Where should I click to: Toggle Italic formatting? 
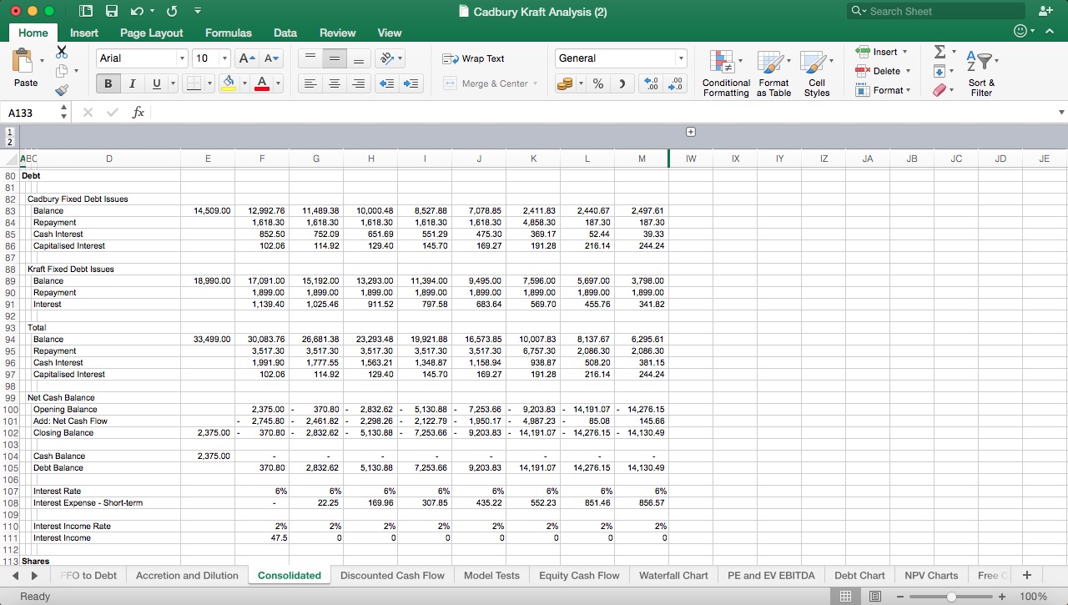[x=132, y=83]
